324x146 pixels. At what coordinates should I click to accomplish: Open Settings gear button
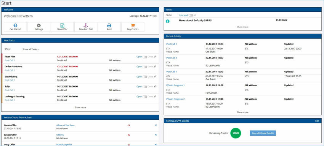[x=38, y=27]
